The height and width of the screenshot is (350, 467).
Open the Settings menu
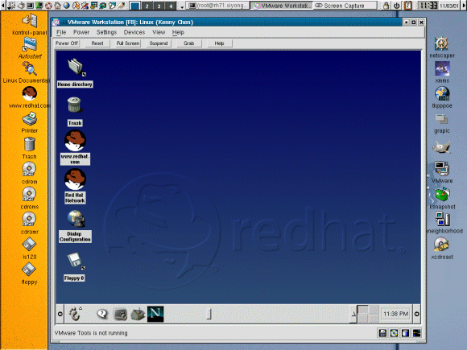pos(106,32)
